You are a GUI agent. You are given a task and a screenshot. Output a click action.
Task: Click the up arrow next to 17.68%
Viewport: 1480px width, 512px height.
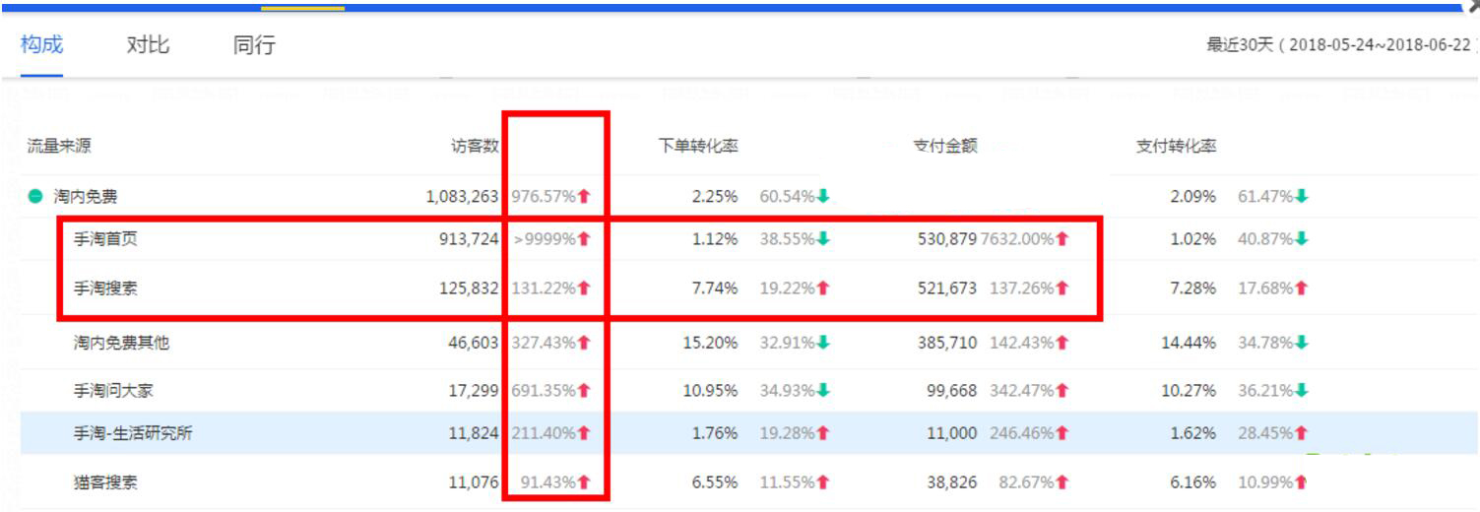[x=1302, y=288]
